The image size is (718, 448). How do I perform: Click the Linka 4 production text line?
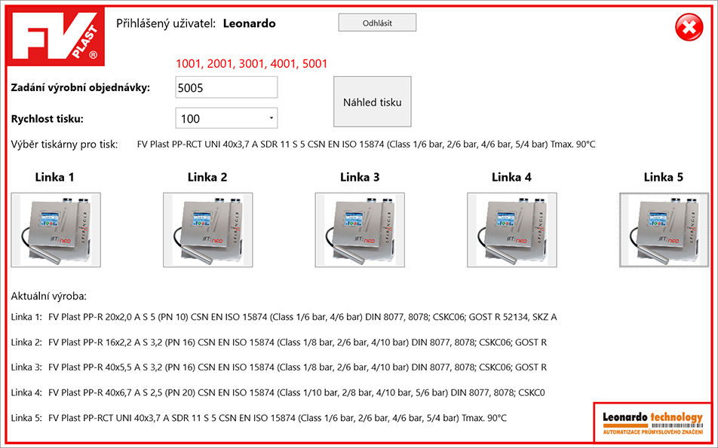pyautogui.click(x=278, y=392)
